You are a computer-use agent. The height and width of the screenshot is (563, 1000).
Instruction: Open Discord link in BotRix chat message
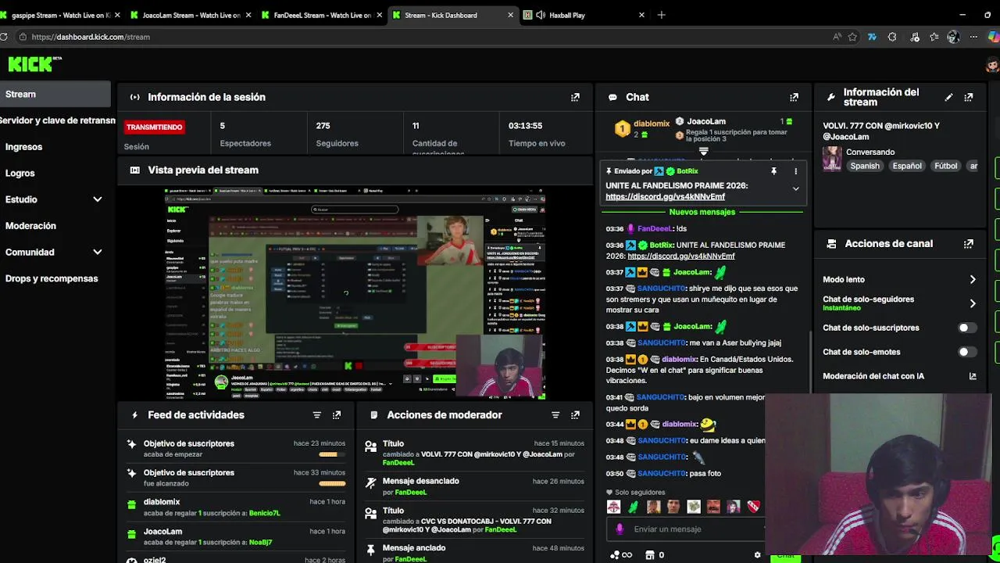[681, 256]
